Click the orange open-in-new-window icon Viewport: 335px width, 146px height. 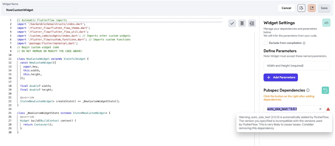pos(312,8)
